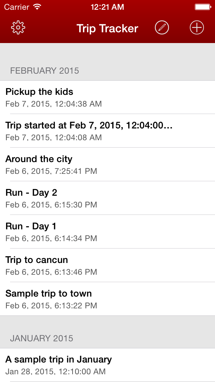The width and height of the screenshot is (215, 382).
Task: Tap the 'Feb 6, 2015, 7:25:41 PM' timestamp
Action: tap(51, 171)
